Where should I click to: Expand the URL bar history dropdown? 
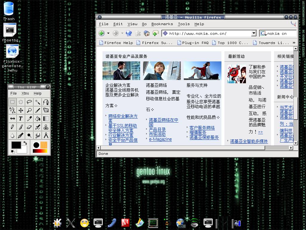[x=253, y=34]
